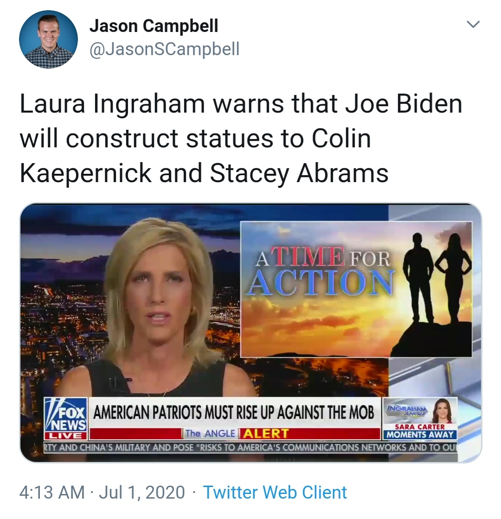
Task: Click the American Patriots headline chyron
Action: pyautogui.click(x=234, y=413)
